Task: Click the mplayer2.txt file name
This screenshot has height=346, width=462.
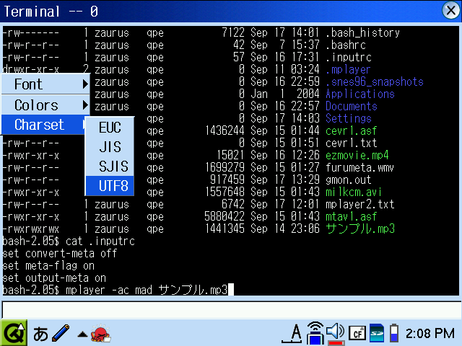Action: point(359,205)
